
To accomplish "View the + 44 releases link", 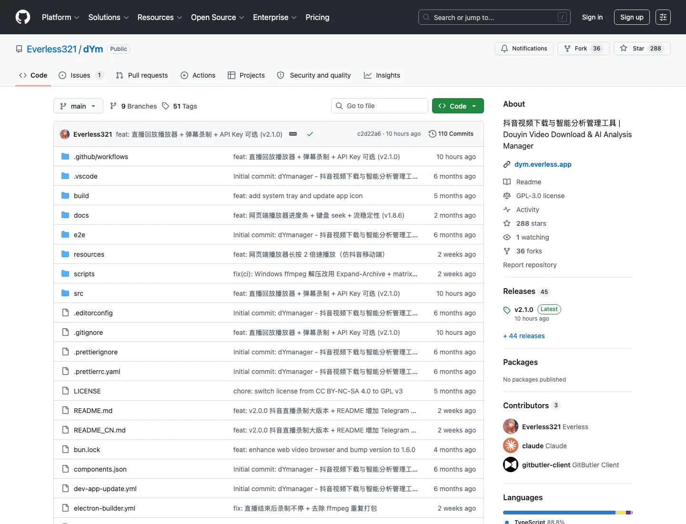I will [524, 336].
